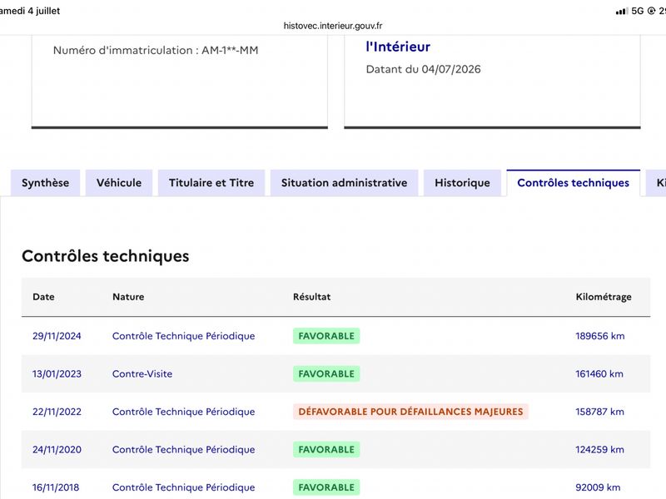Select the date 29/11/2024
Screen dimensions: 666x499
(x=57, y=336)
